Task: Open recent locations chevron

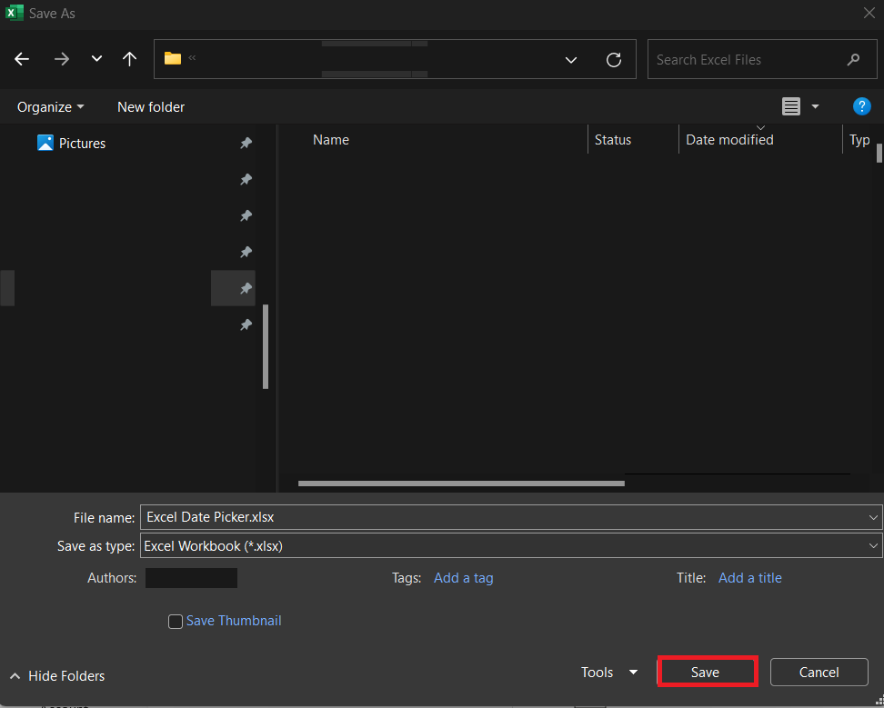Action: tap(97, 58)
